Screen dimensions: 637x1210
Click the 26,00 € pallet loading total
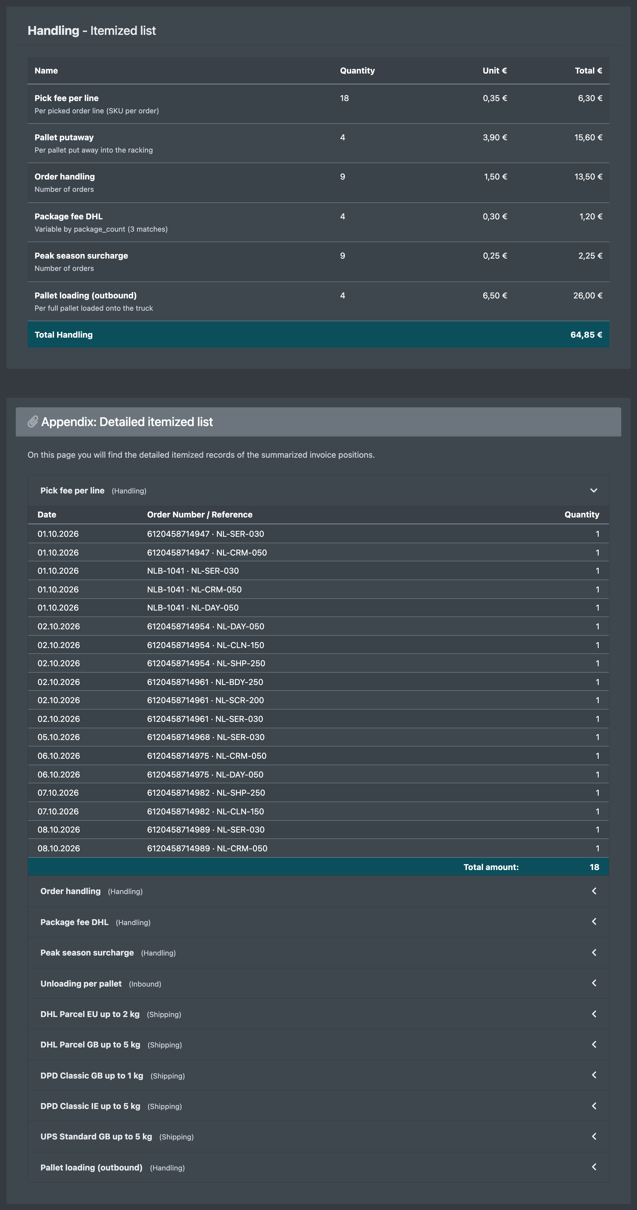(x=588, y=296)
